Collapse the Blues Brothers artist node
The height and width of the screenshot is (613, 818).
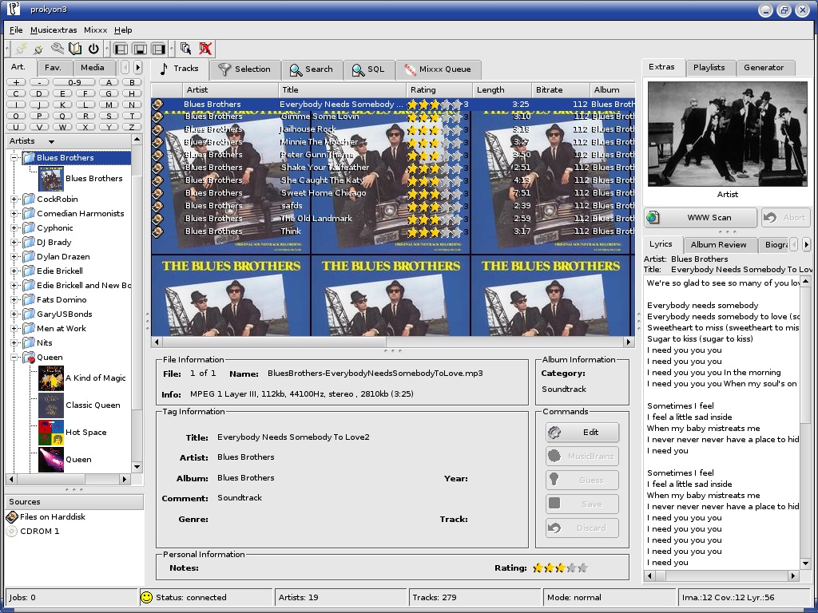point(14,157)
